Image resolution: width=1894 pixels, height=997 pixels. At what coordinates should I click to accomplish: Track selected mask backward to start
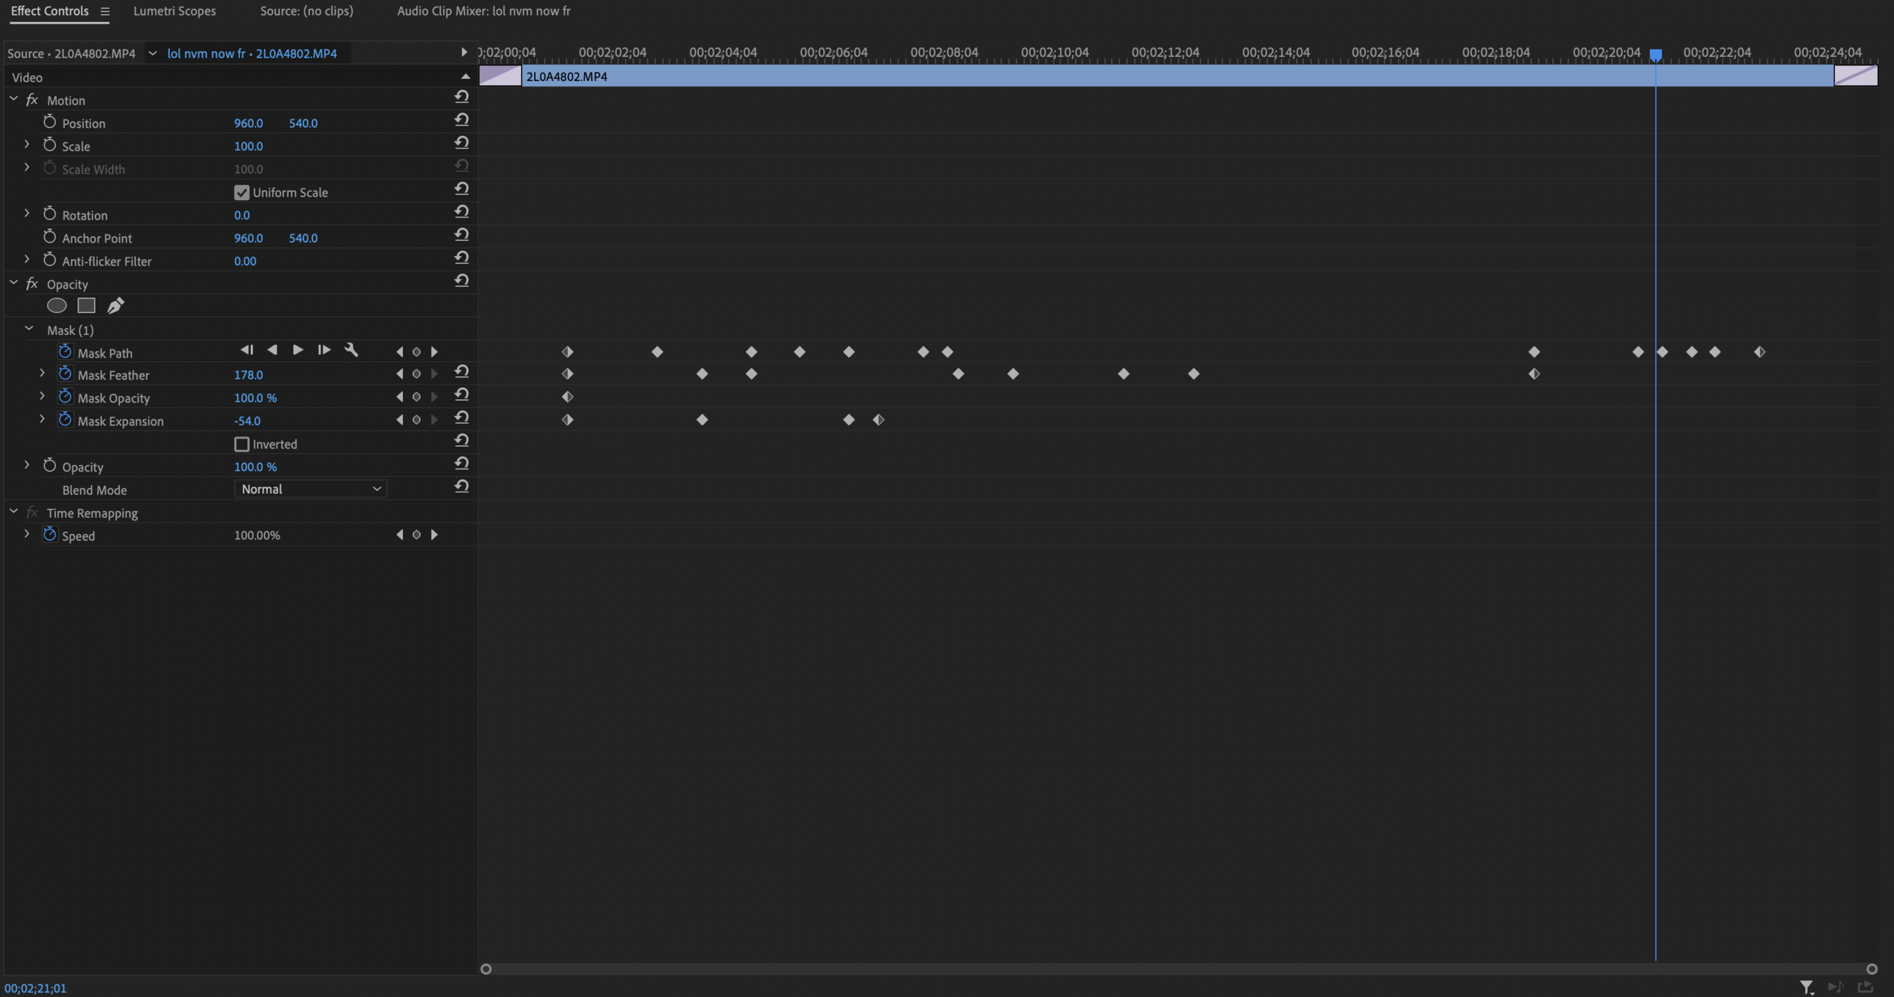point(246,349)
